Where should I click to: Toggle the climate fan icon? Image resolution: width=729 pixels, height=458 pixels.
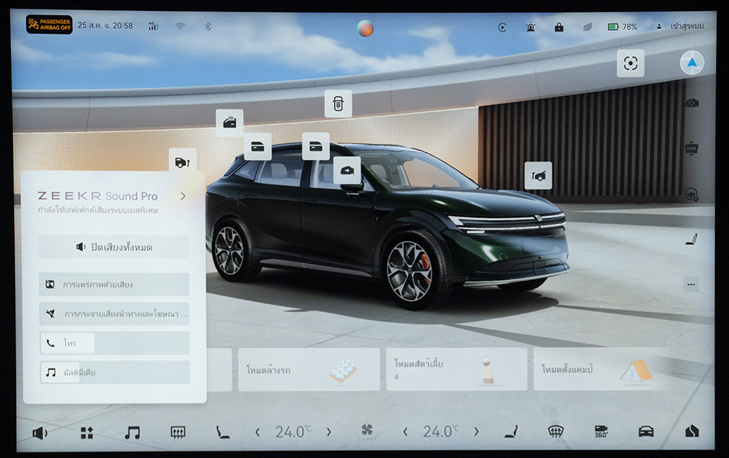pyautogui.click(x=367, y=432)
